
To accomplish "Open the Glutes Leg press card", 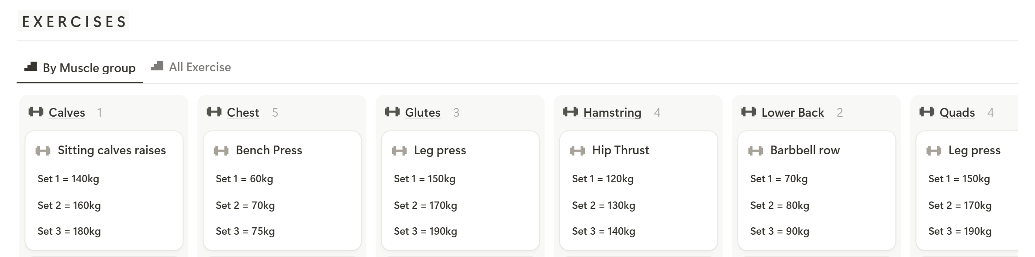I will click(460, 191).
